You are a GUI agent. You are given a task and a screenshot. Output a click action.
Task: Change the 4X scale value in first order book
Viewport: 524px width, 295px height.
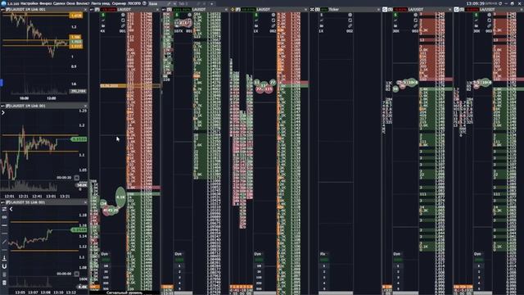pyautogui.click(x=102, y=31)
